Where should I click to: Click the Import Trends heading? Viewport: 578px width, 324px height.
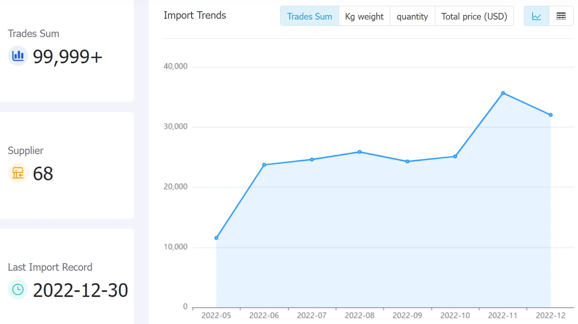[x=195, y=15]
